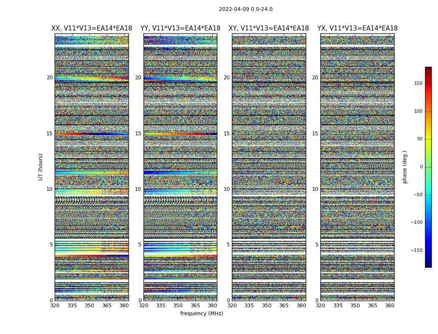The width and height of the screenshot is (438, 334).
Task: Click the "350" frequency tick under YX panel
Action: point(355,306)
